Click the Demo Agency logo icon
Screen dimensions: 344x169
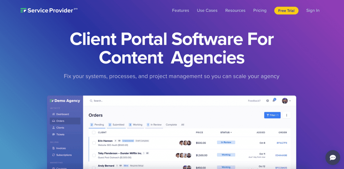52,101
